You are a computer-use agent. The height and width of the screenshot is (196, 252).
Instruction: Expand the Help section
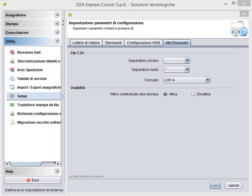(x=57, y=171)
